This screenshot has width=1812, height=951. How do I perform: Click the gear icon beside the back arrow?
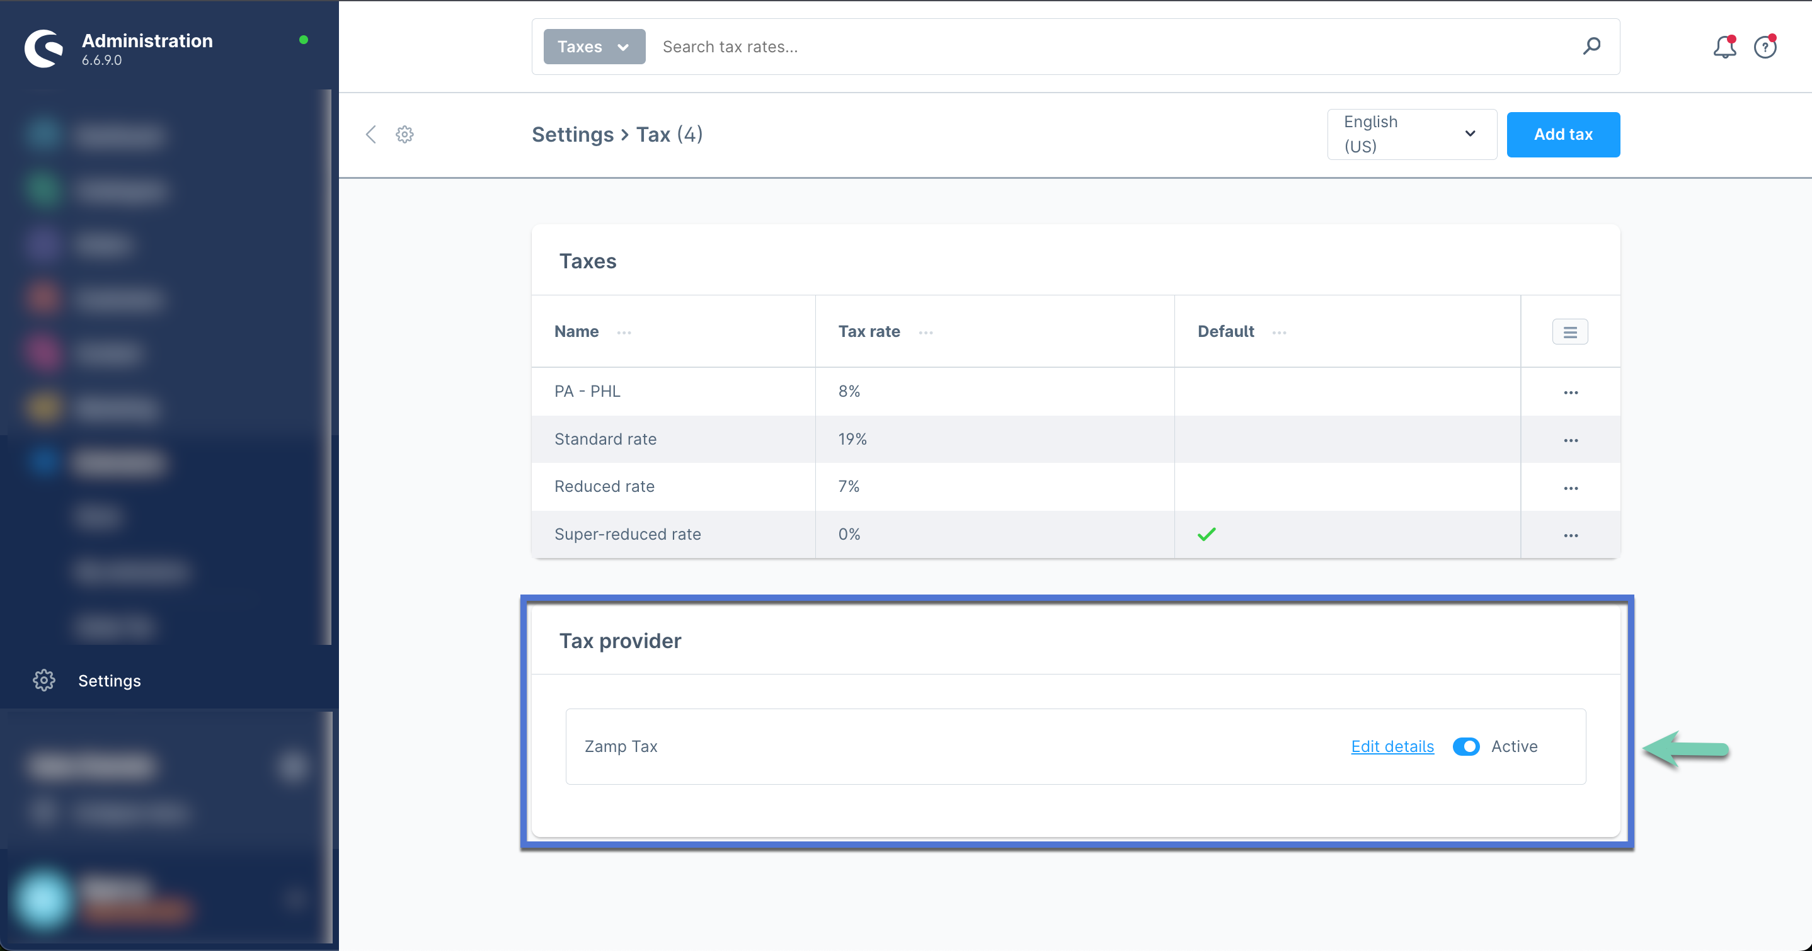tap(404, 134)
